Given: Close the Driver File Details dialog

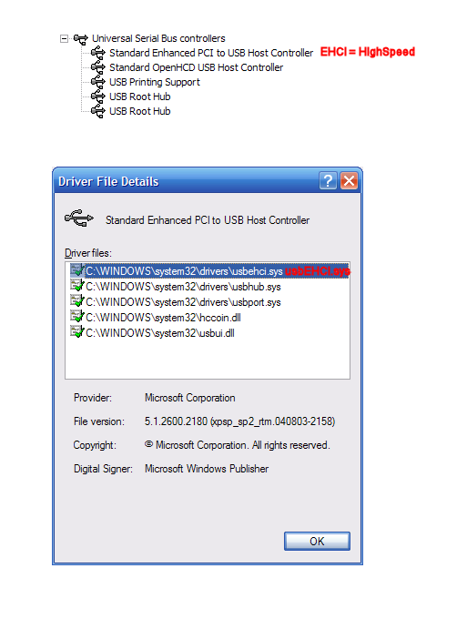Looking at the screenshot, I should (349, 181).
